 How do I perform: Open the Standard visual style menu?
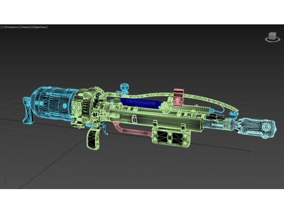click(x=25, y=27)
